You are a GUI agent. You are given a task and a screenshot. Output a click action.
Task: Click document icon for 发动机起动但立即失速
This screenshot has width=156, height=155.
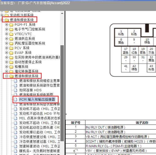click(16, 128)
